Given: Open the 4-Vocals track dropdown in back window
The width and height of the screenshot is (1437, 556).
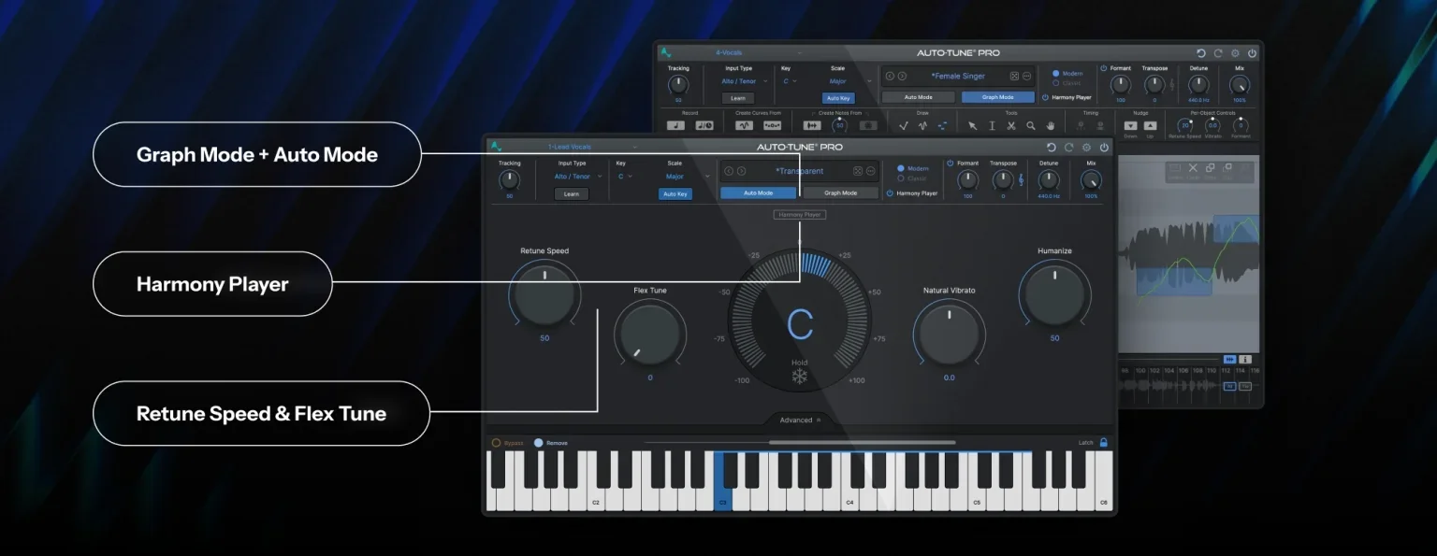Looking at the screenshot, I should tap(759, 52).
